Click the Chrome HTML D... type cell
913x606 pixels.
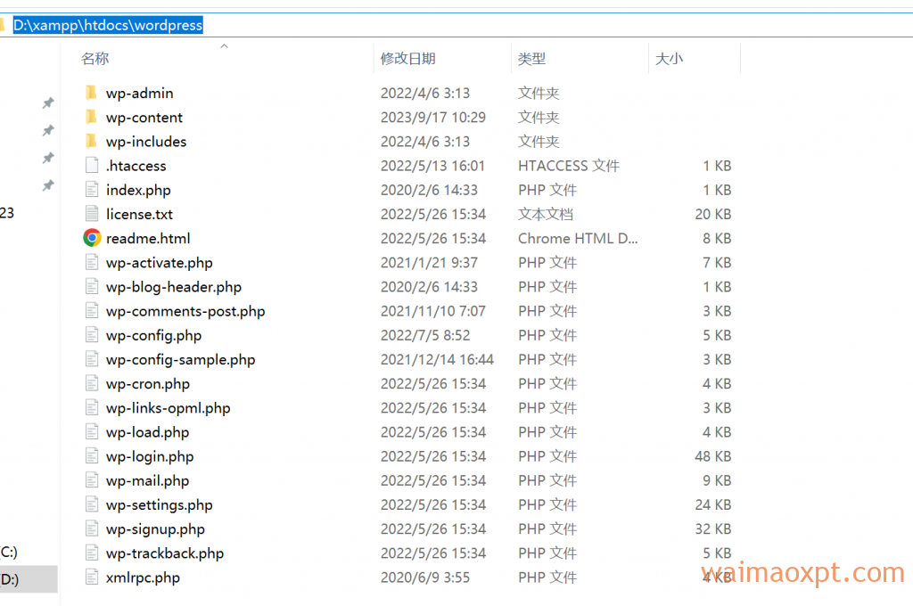(x=578, y=238)
